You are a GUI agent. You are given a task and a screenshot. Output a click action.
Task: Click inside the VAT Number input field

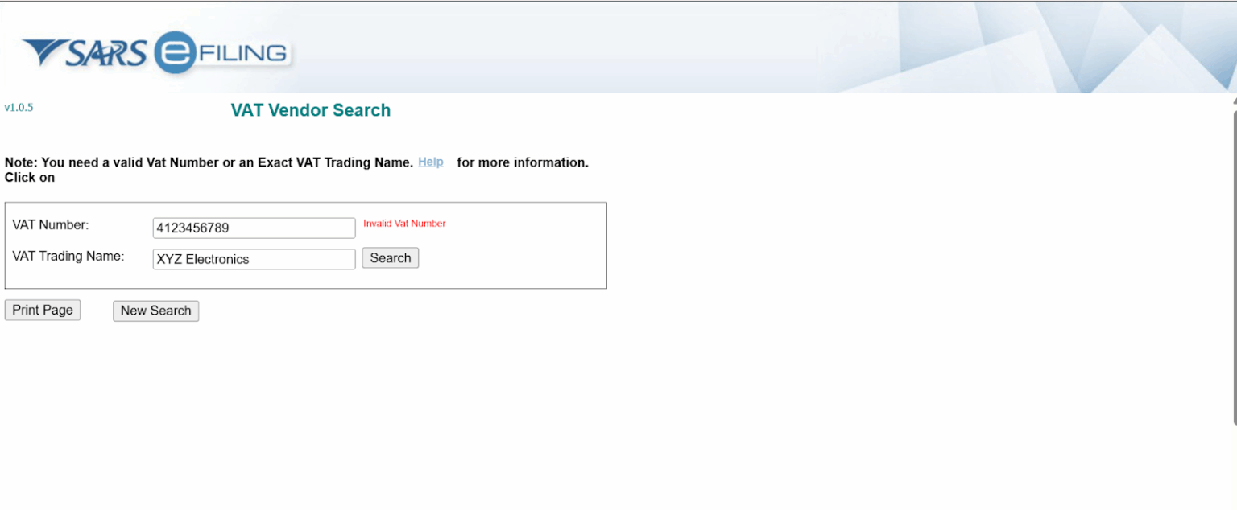(x=254, y=228)
